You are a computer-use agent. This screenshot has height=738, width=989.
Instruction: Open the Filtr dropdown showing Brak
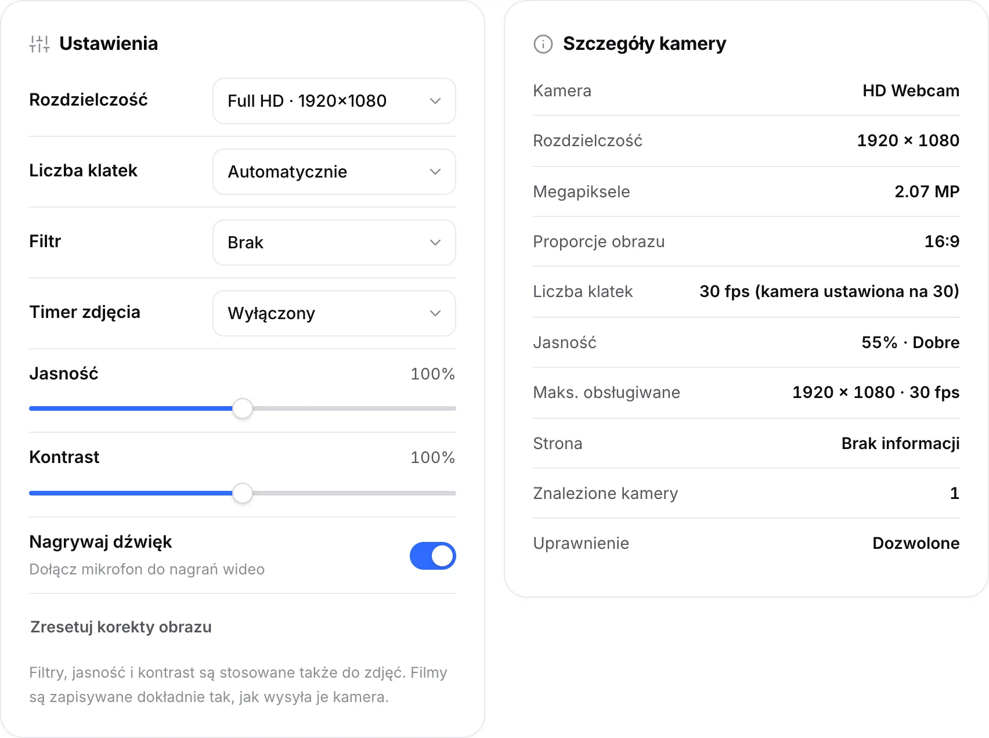(334, 243)
